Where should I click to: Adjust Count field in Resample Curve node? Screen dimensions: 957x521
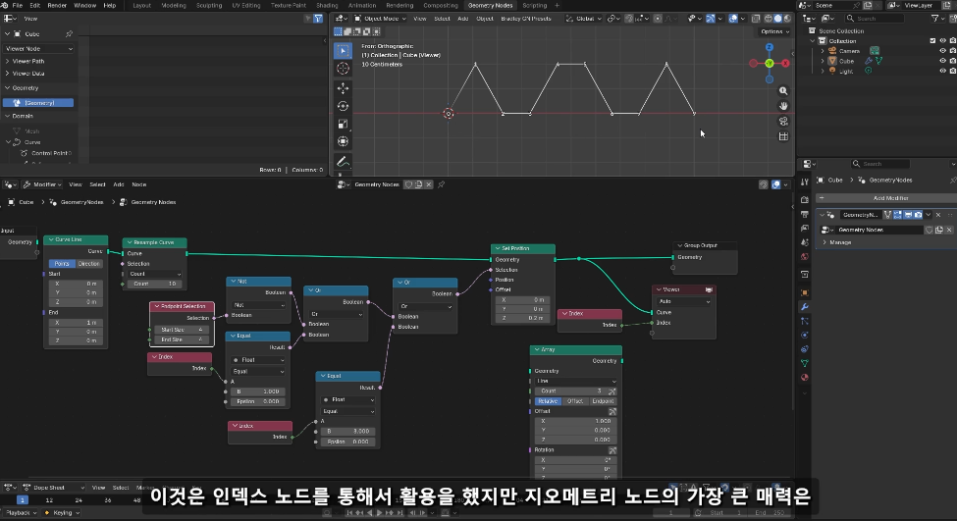tap(154, 284)
